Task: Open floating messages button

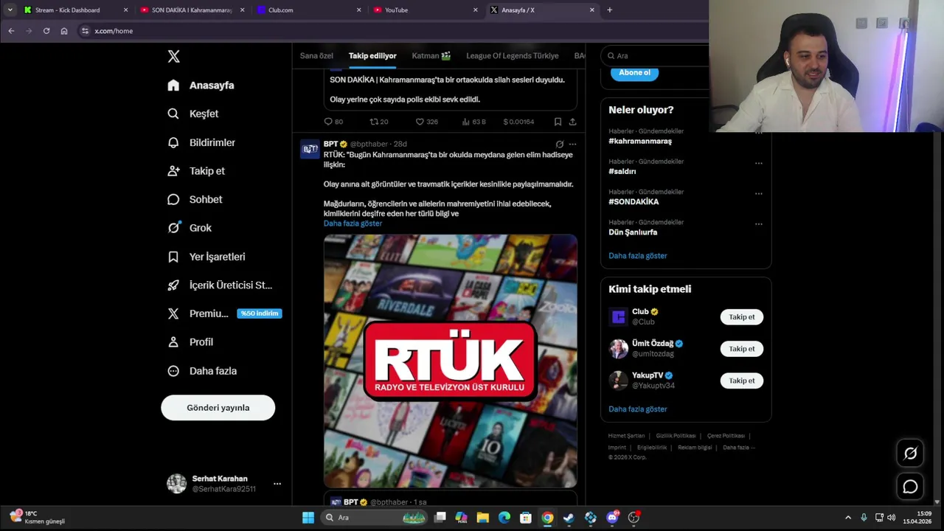Action: tap(910, 487)
